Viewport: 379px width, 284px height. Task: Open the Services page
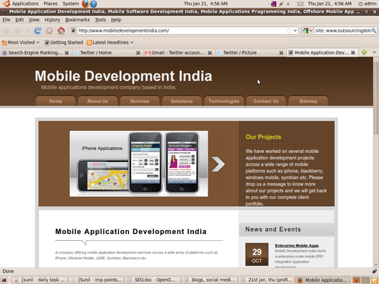(139, 101)
